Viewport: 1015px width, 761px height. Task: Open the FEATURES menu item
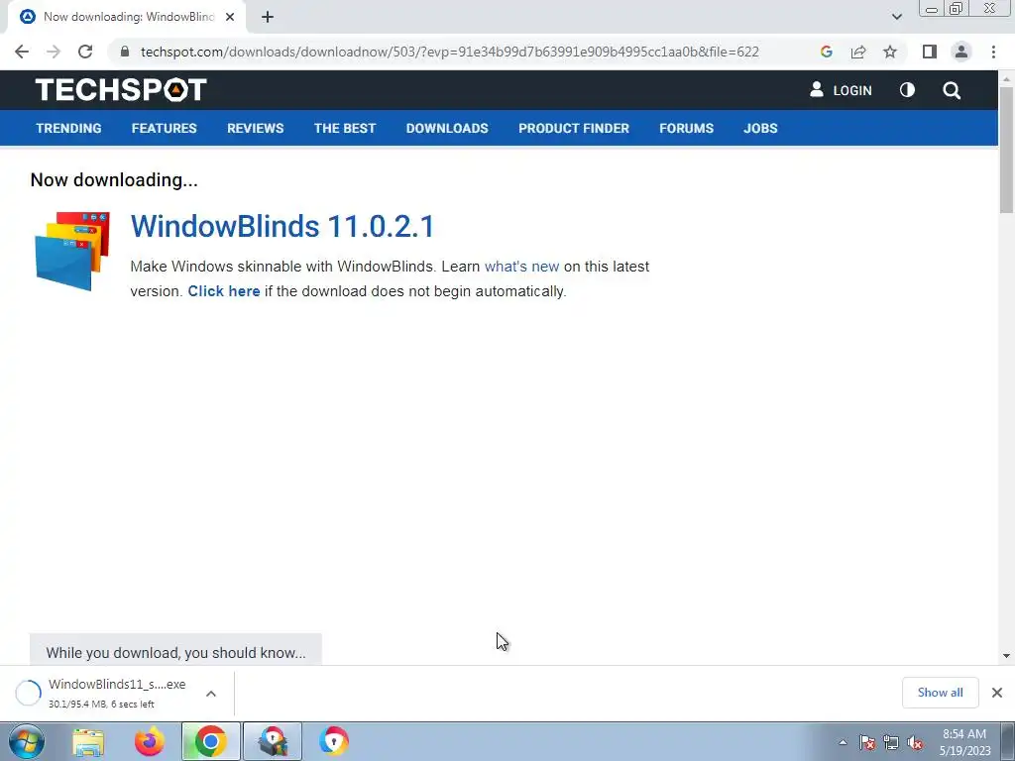tap(164, 128)
